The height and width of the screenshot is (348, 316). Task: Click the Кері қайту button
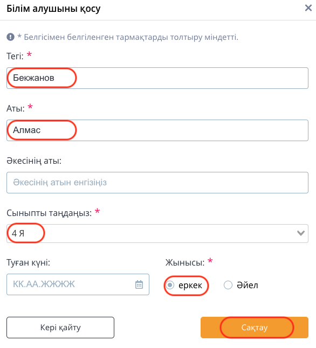click(60, 328)
